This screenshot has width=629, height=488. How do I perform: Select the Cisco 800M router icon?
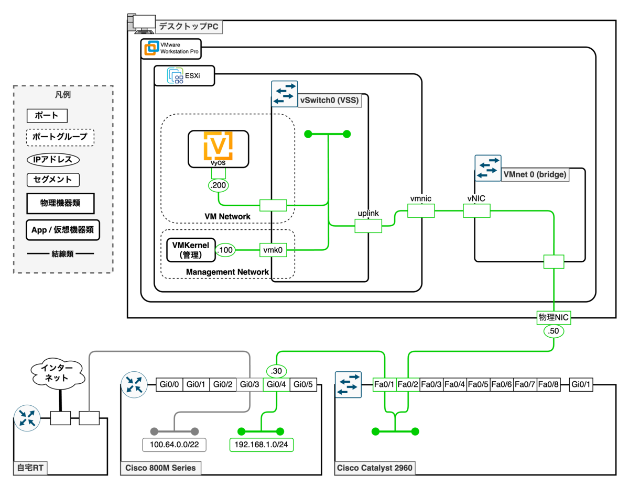134,385
